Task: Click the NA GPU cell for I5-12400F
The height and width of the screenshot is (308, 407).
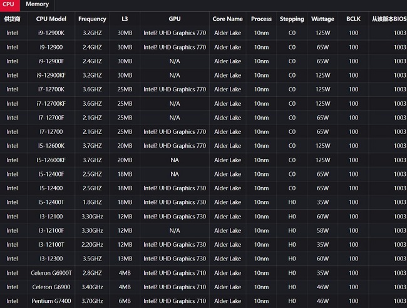Action: point(175,174)
